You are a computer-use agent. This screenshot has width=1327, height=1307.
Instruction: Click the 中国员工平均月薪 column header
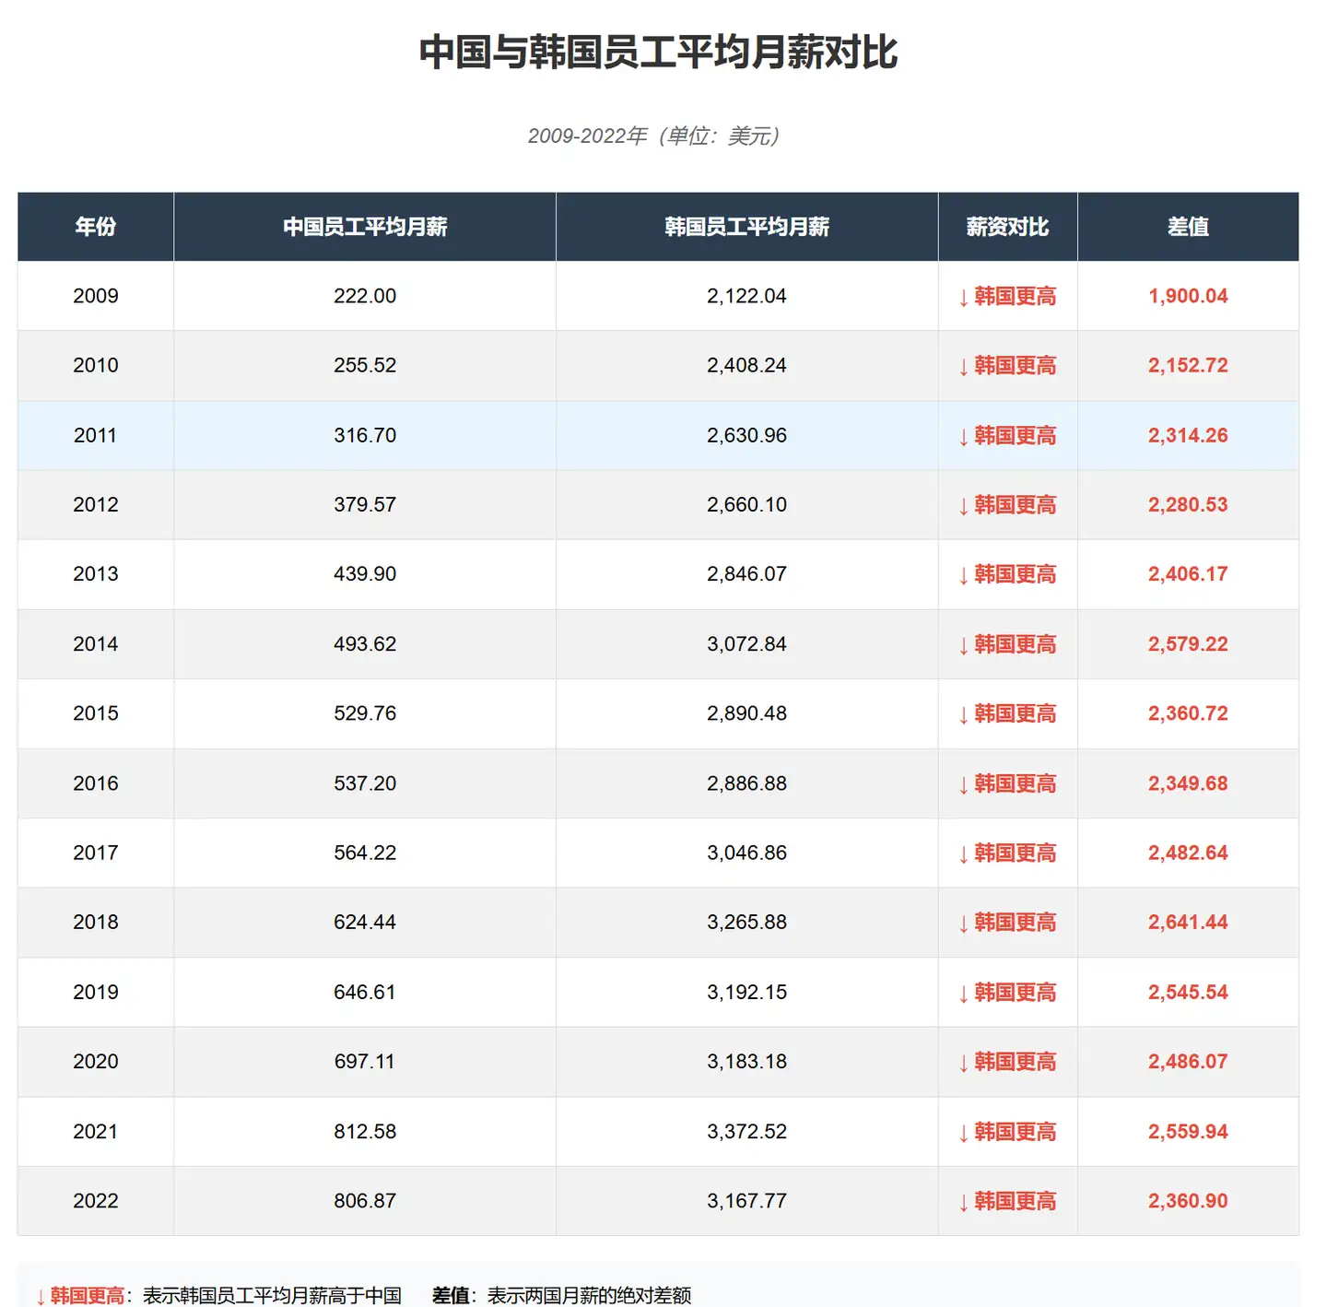365,227
